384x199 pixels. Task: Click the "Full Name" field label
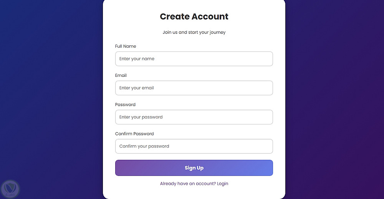(126, 46)
